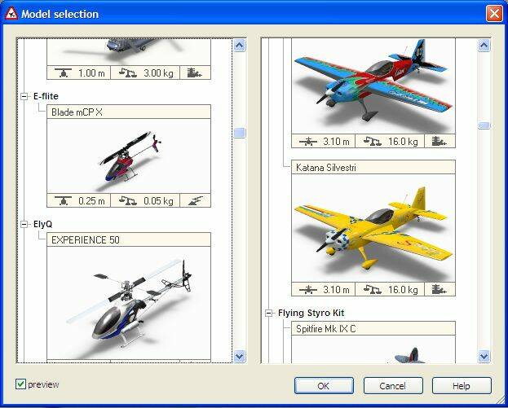Image resolution: width=508 pixels, height=408 pixels.
Task: Click the difficulty icon under Katana Silvestri
Action: (440, 289)
